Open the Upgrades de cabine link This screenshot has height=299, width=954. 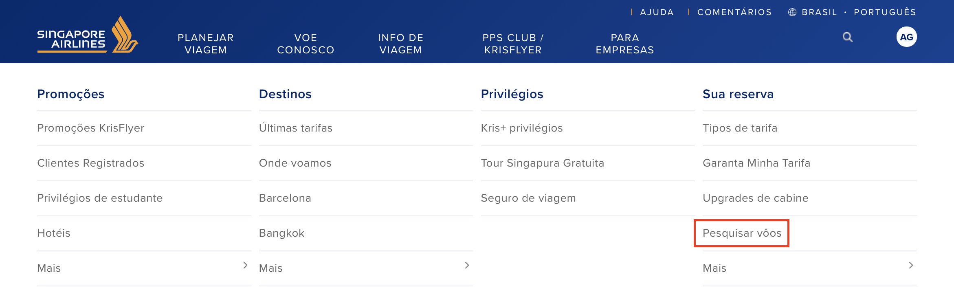pos(755,198)
